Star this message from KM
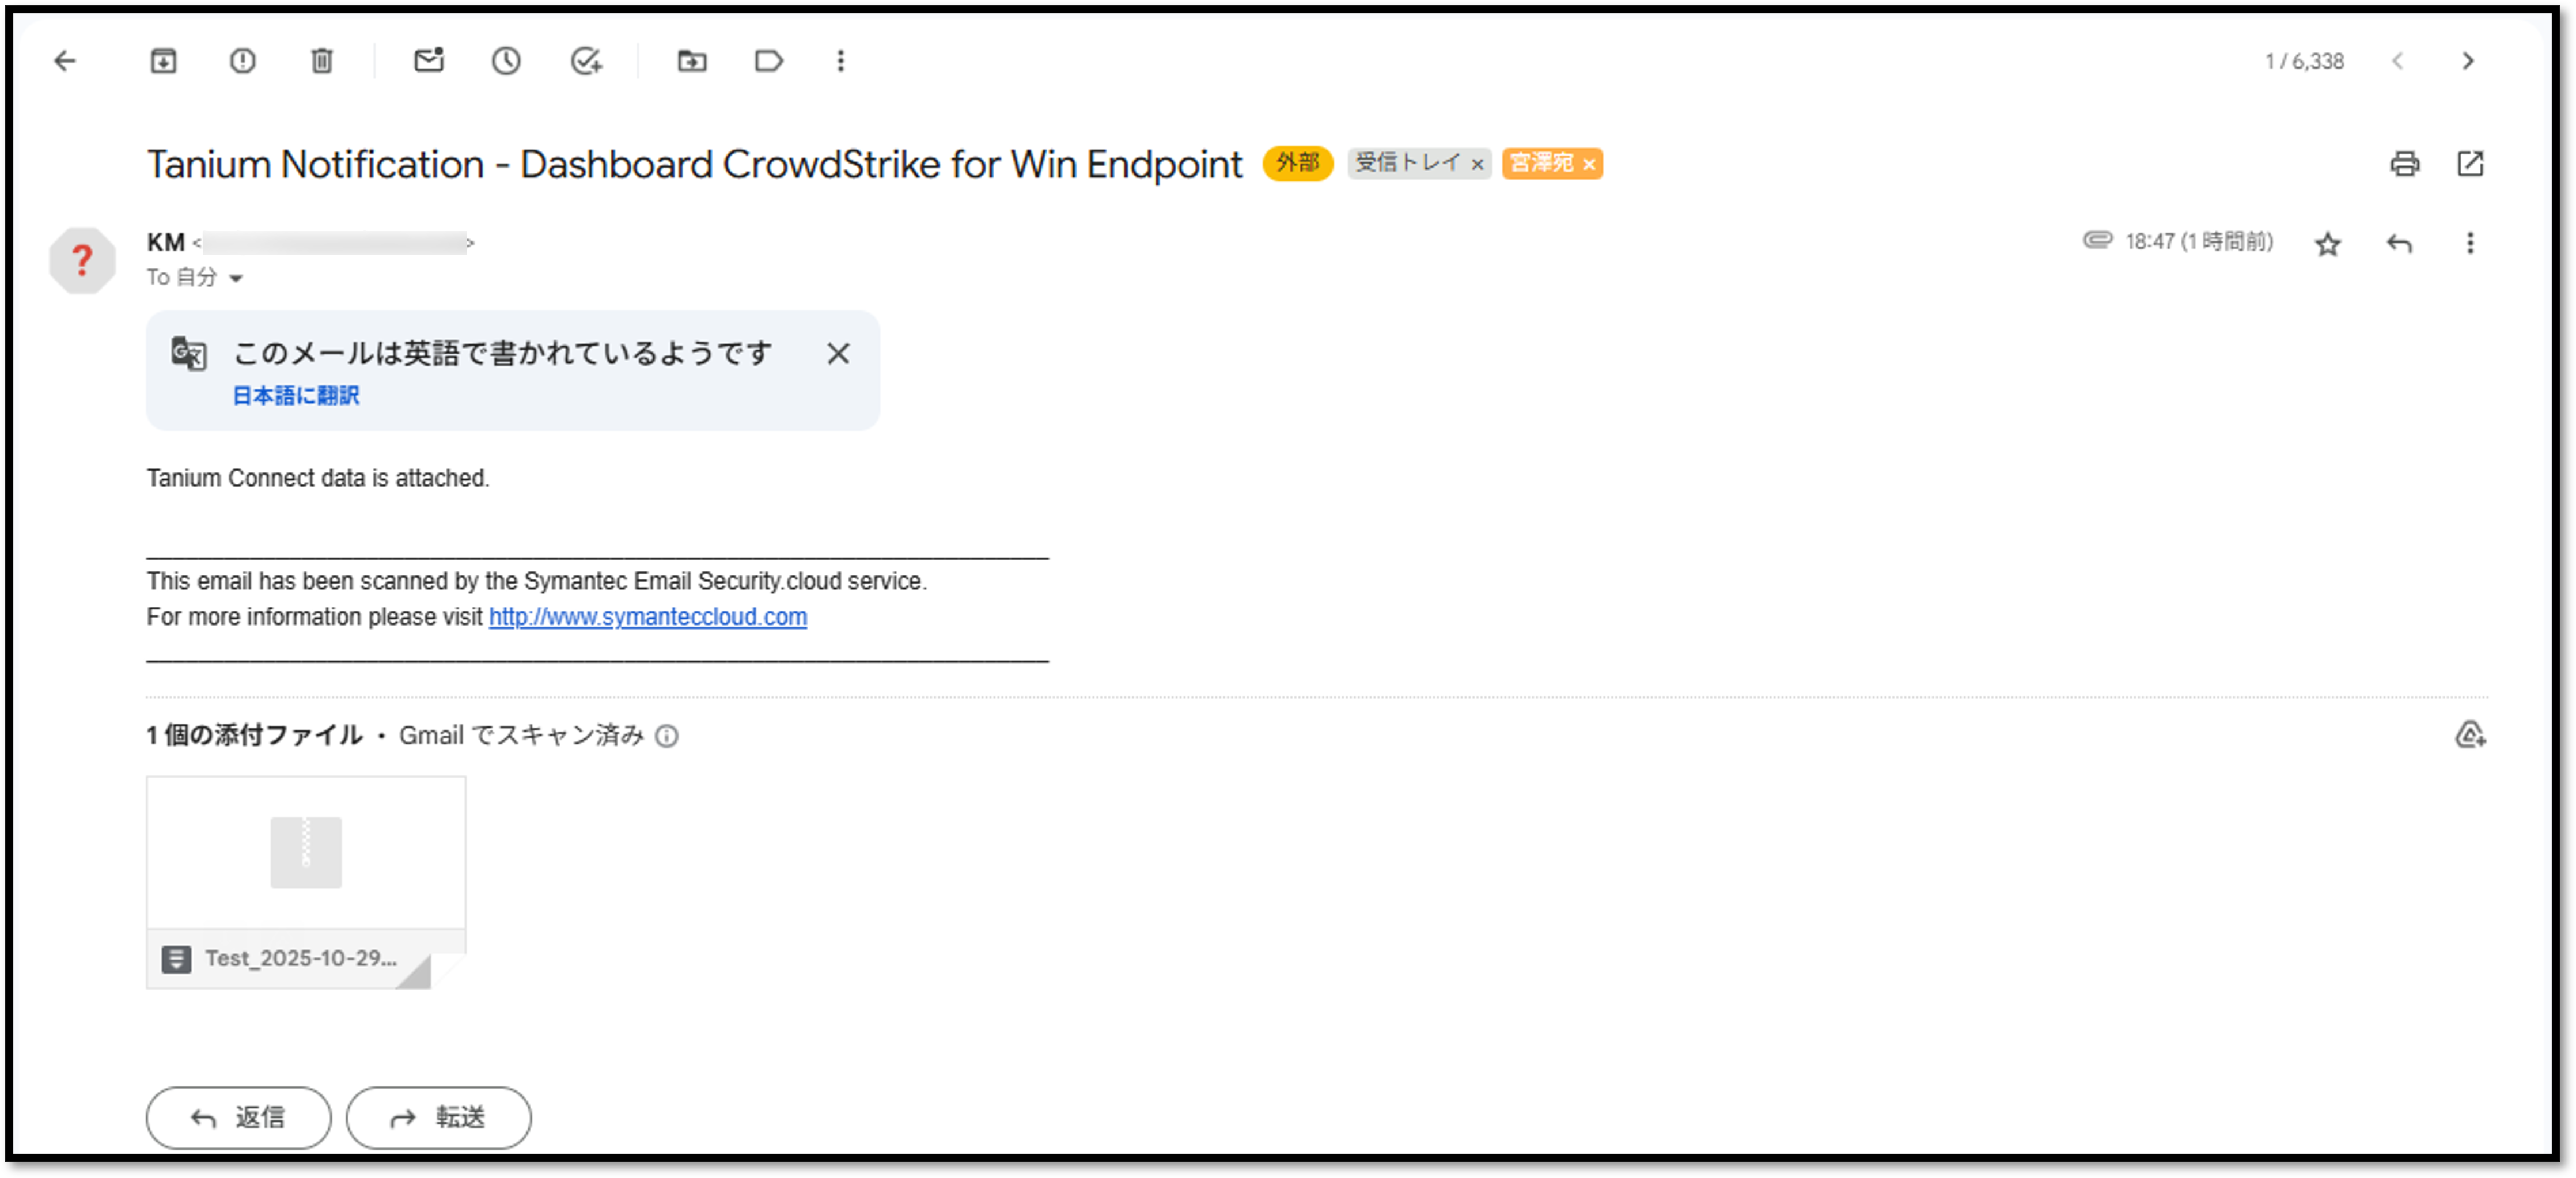This screenshot has height=1178, width=2576. point(2328,244)
